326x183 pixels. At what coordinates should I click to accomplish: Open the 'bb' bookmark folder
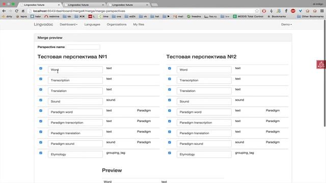pos(67,16)
